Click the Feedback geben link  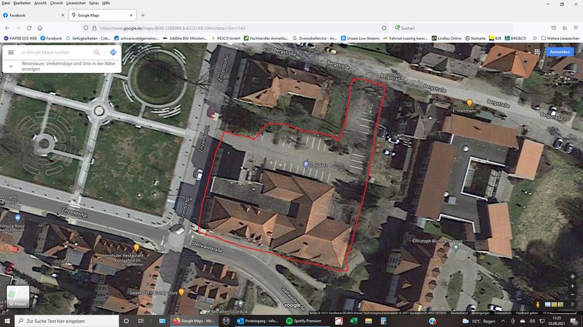click(x=526, y=313)
